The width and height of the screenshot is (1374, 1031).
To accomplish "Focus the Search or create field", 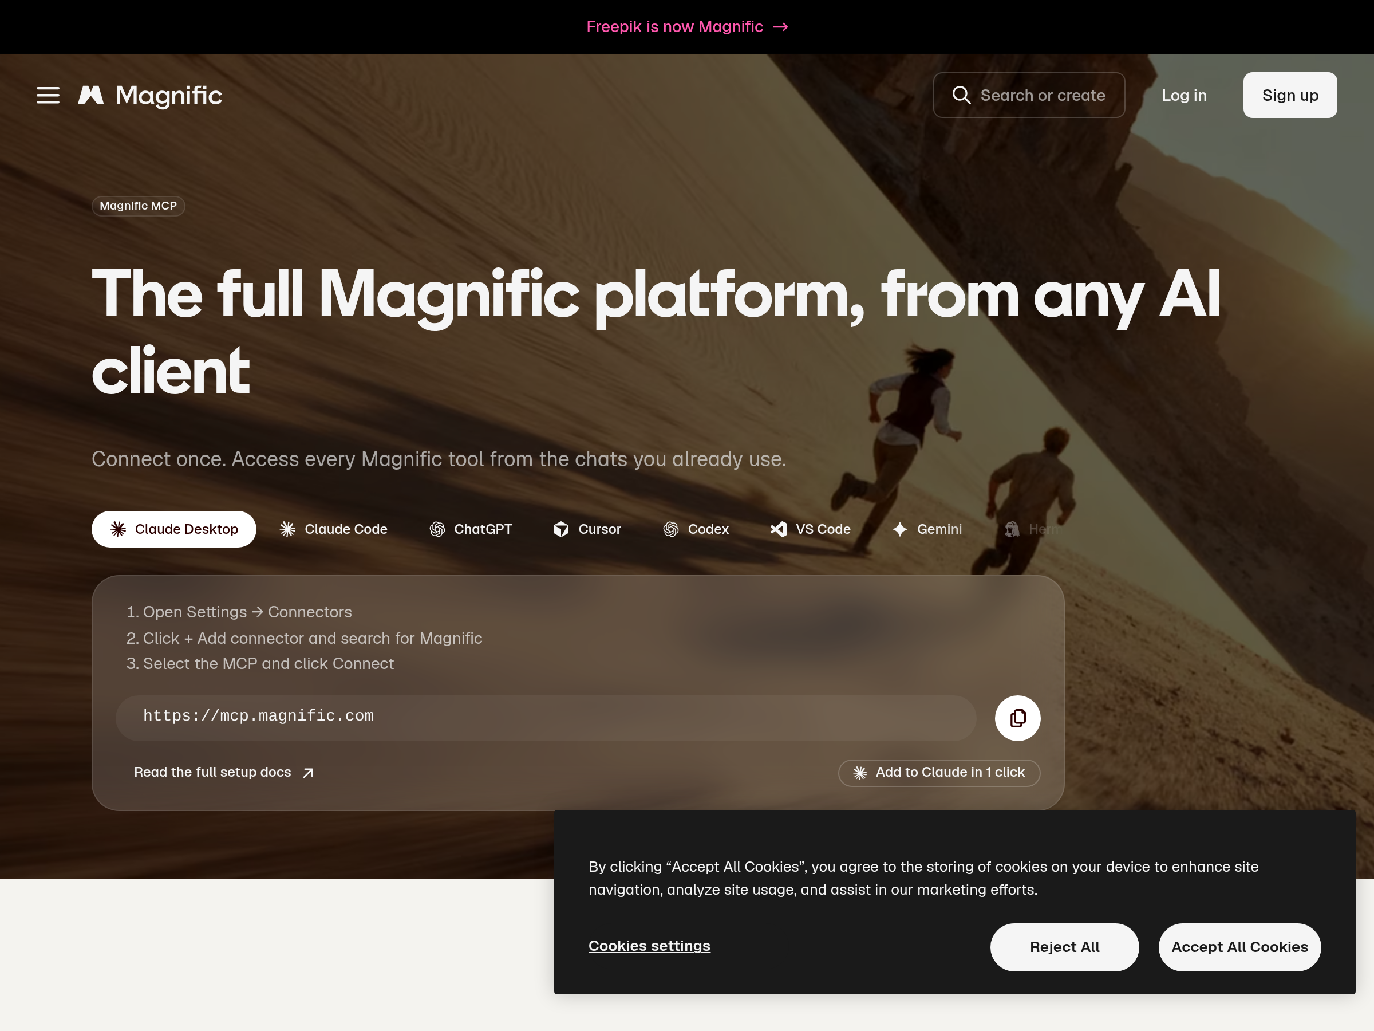I will point(1029,95).
